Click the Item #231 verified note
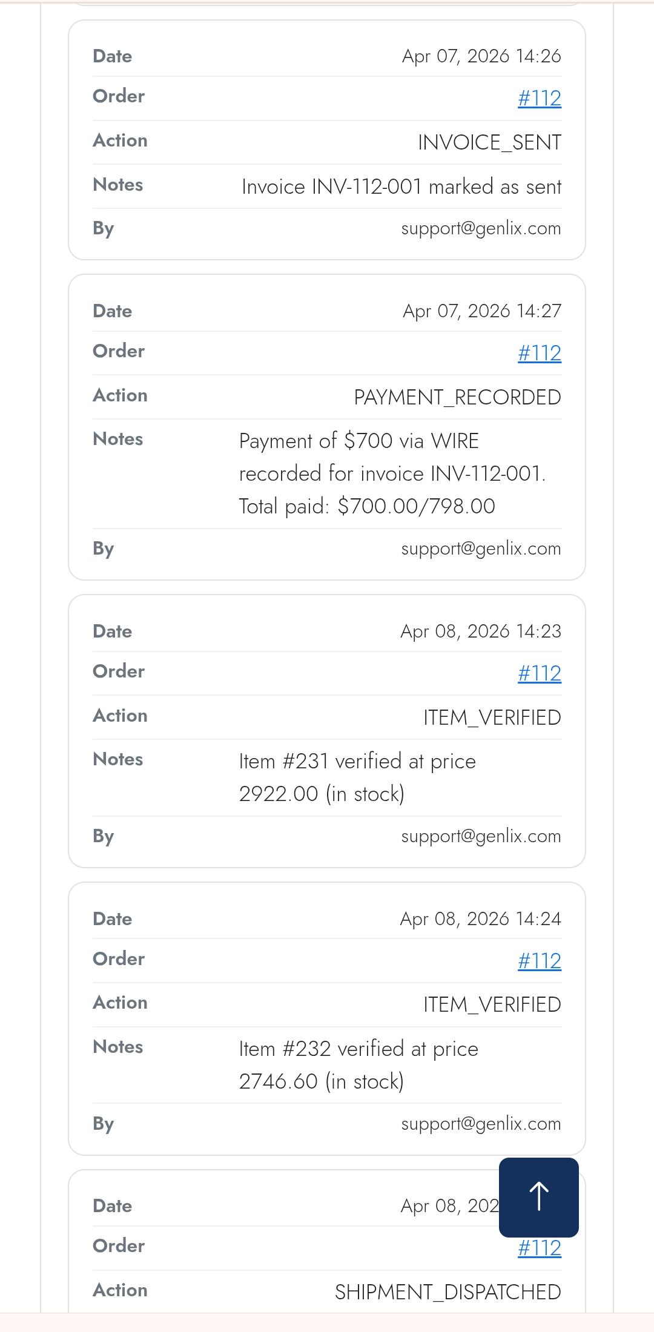 357,777
